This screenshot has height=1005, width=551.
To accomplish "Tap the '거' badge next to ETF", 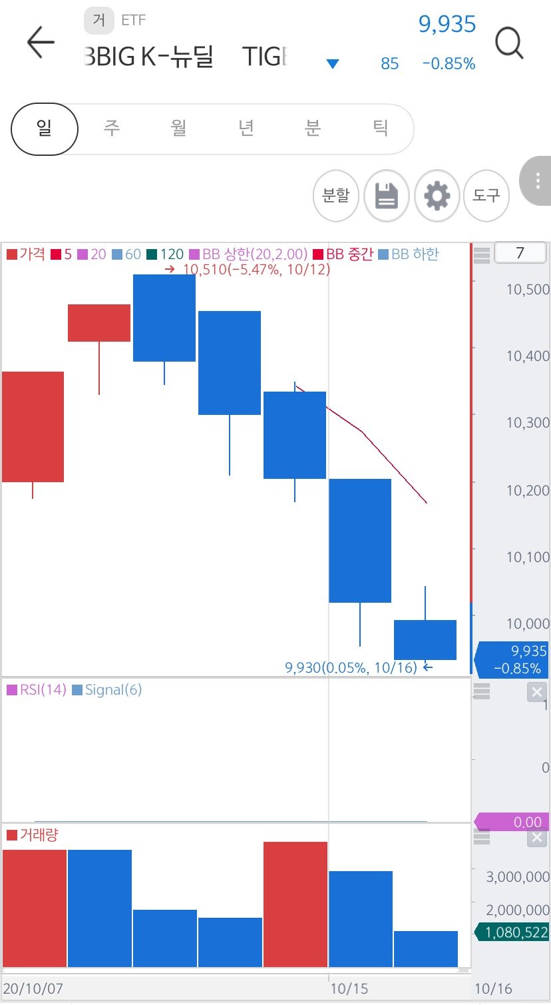I will click(x=99, y=21).
